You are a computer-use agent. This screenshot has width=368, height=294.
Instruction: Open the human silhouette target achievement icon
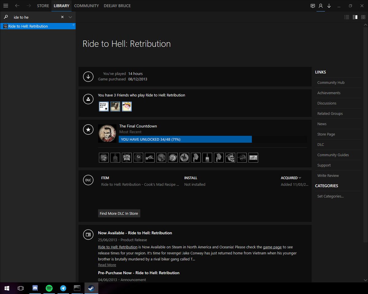click(x=115, y=158)
